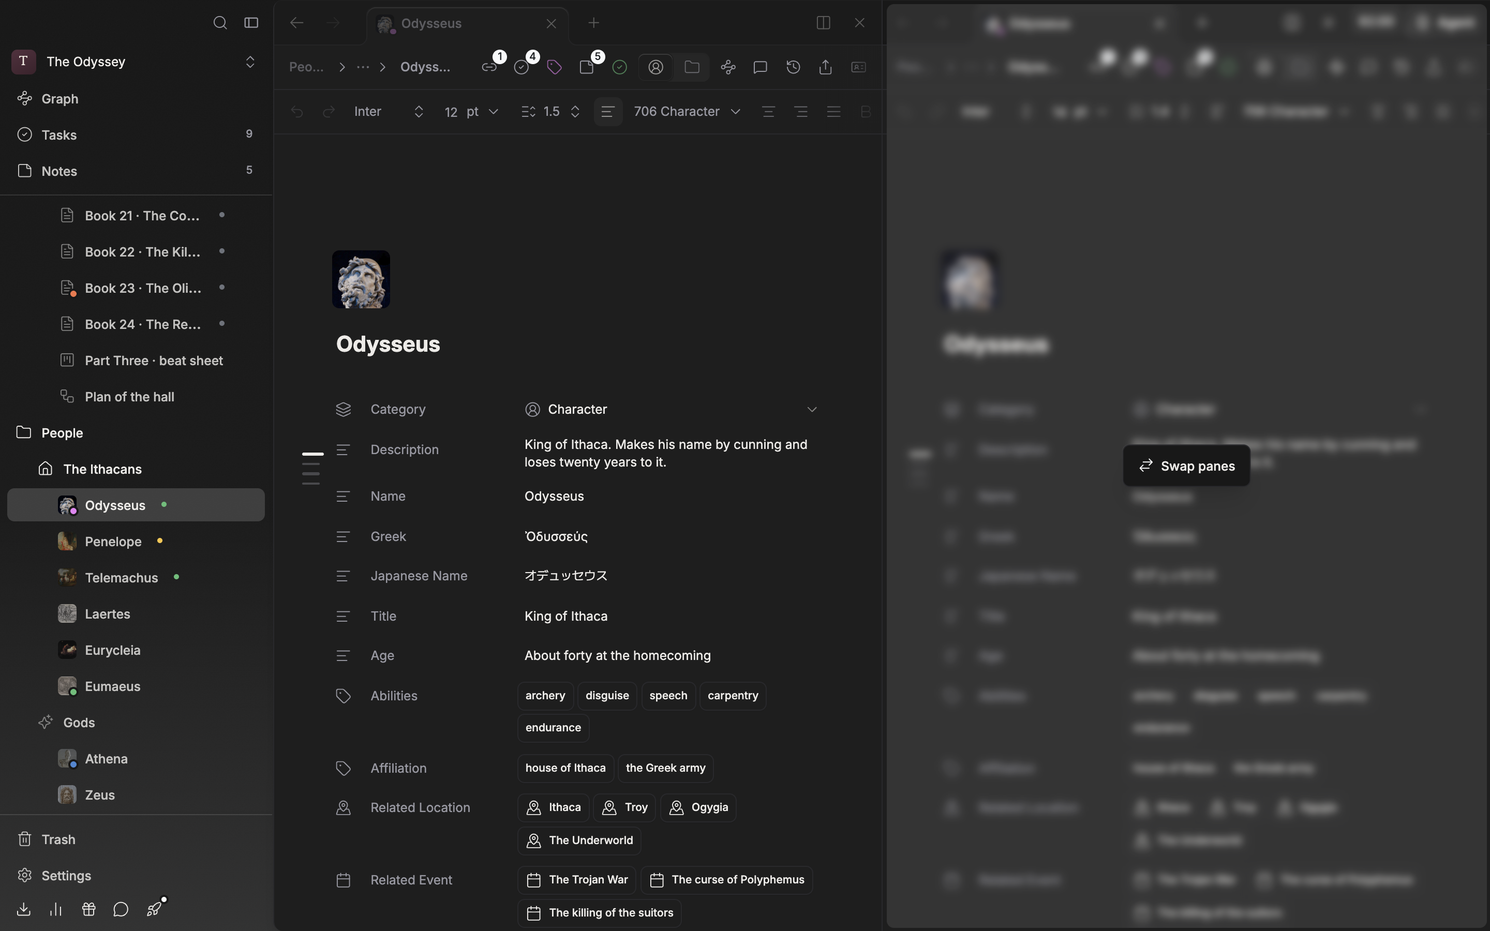This screenshot has height=931, width=1490.
Task: Open The Underworld location chip
Action: point(579,840)
